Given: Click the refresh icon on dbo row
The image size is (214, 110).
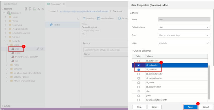Looking at the screenshot, I should pos(42,49).
